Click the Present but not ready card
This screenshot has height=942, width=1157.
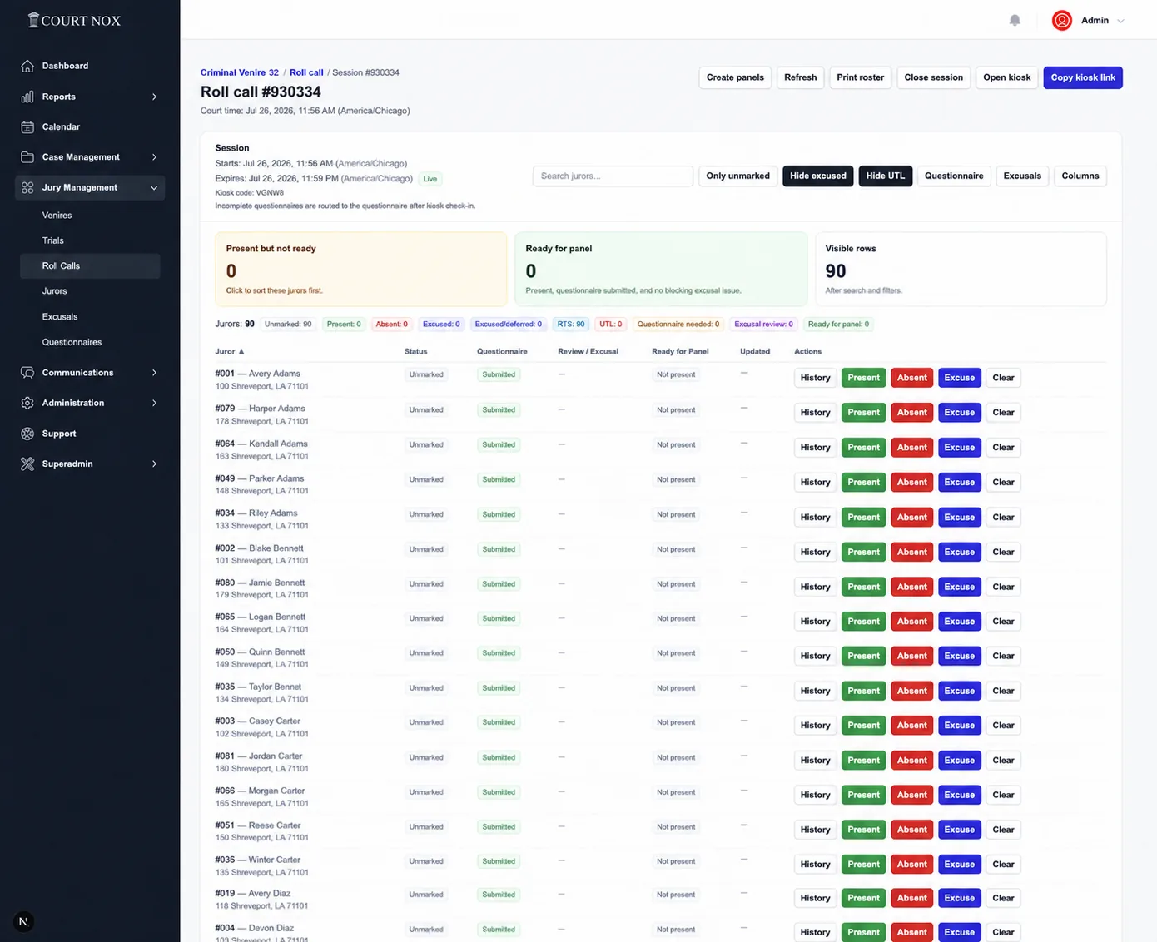(x=360, y=269)
